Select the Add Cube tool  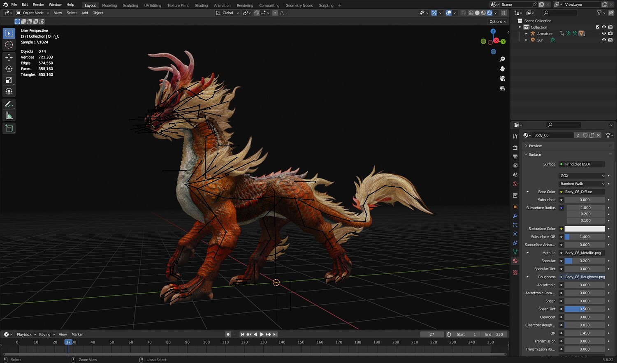click(9, 129)
